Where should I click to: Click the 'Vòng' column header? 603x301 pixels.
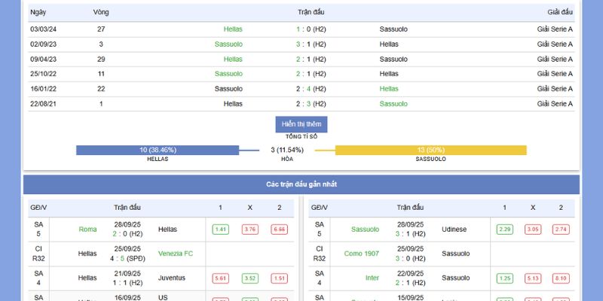[x=101, y=13]
